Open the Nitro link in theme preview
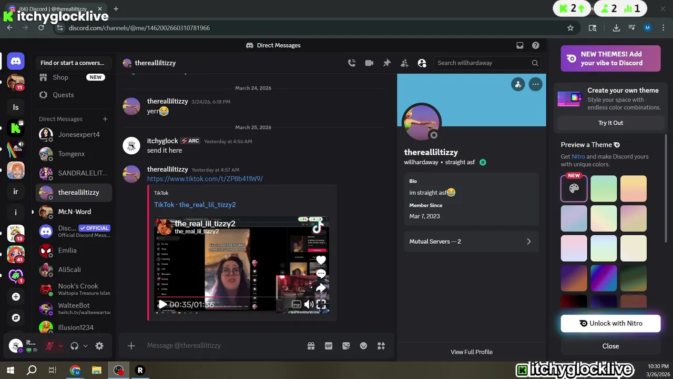The image size is (673, 379). (x=578, y=156)
